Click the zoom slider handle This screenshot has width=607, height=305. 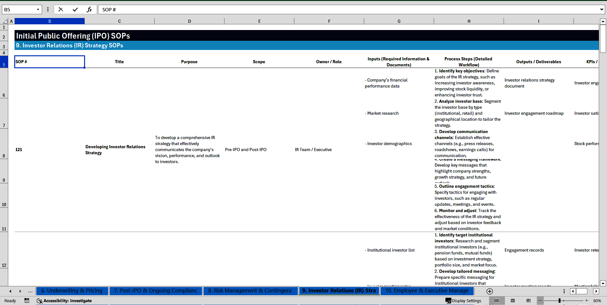pos(560,301)
